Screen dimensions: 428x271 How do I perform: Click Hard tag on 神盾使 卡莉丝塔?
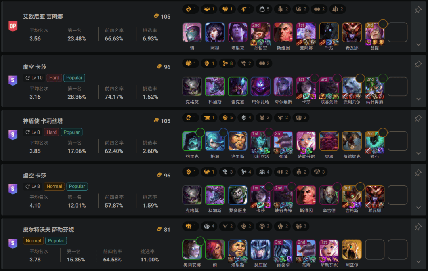(x=52, y=132)
